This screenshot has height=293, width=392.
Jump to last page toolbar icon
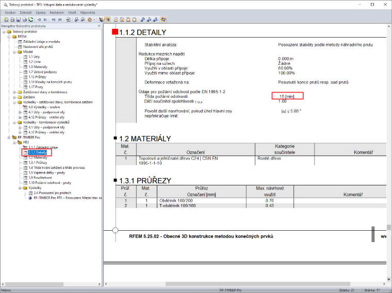click(60, 20)
